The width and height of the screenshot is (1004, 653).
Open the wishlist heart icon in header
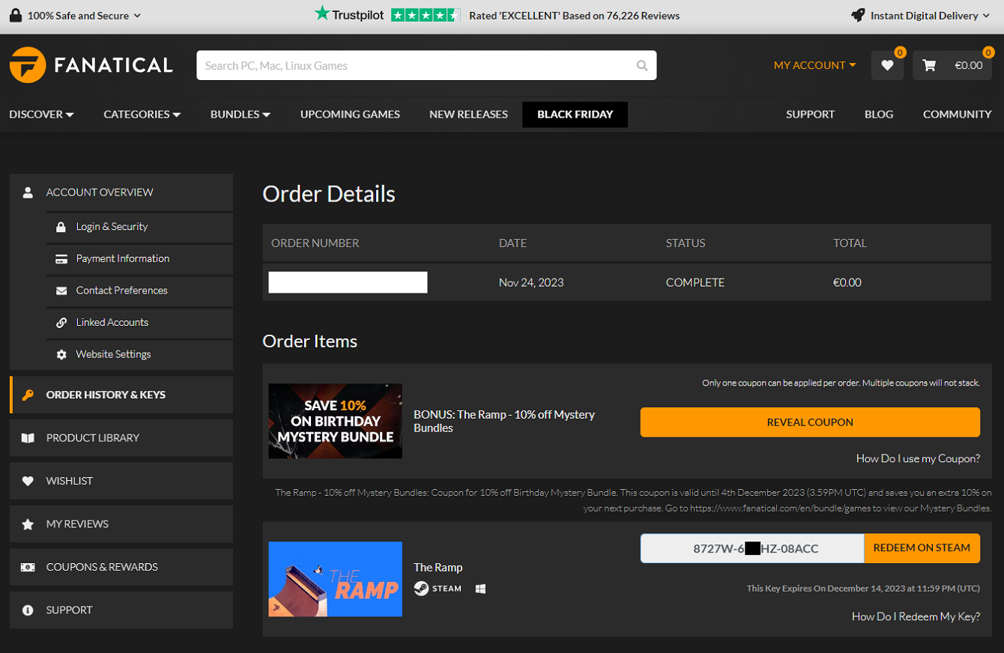coord(887,65)
